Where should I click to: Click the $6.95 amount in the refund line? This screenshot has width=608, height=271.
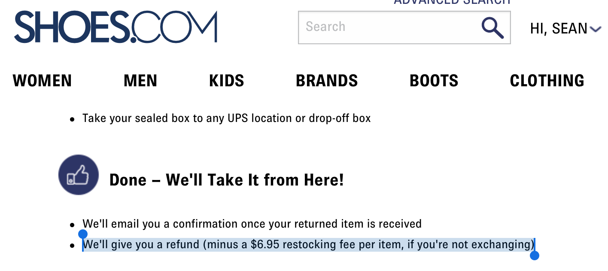pyautogui.click(x=265, y=245)
